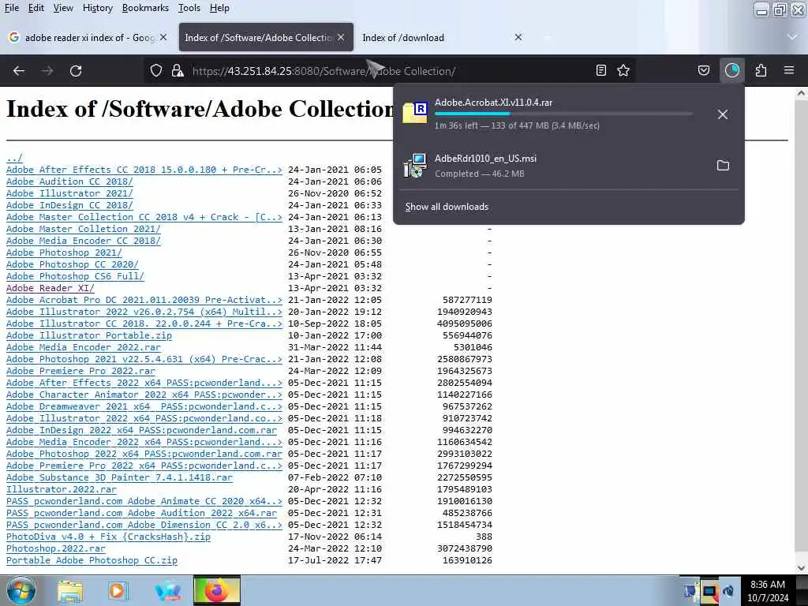Click the page scrollbar up arrow
This screenshot has height=606, width=808.
point(802,93)
